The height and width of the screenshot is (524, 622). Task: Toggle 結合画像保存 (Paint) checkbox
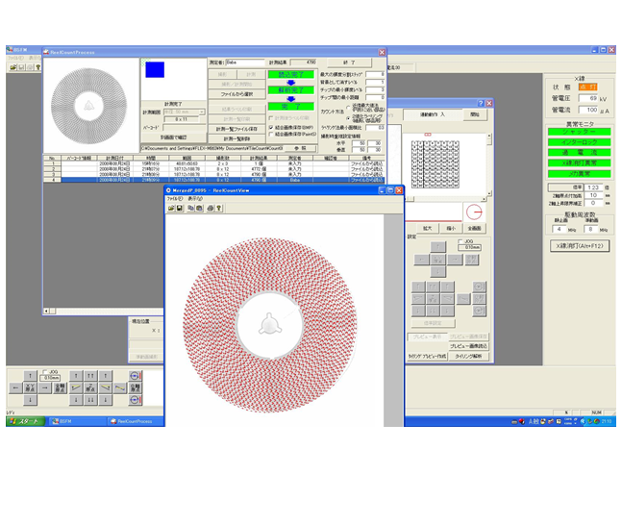click(x=271, y=134)
